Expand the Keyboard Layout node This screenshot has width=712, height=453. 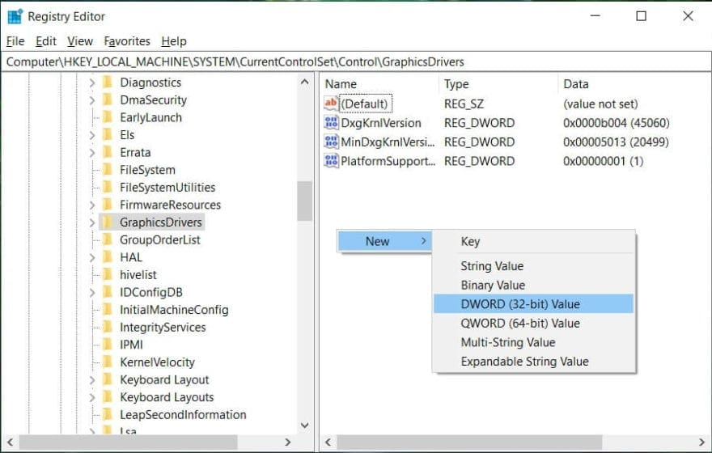pyautogui.click(x=92, y=380)
